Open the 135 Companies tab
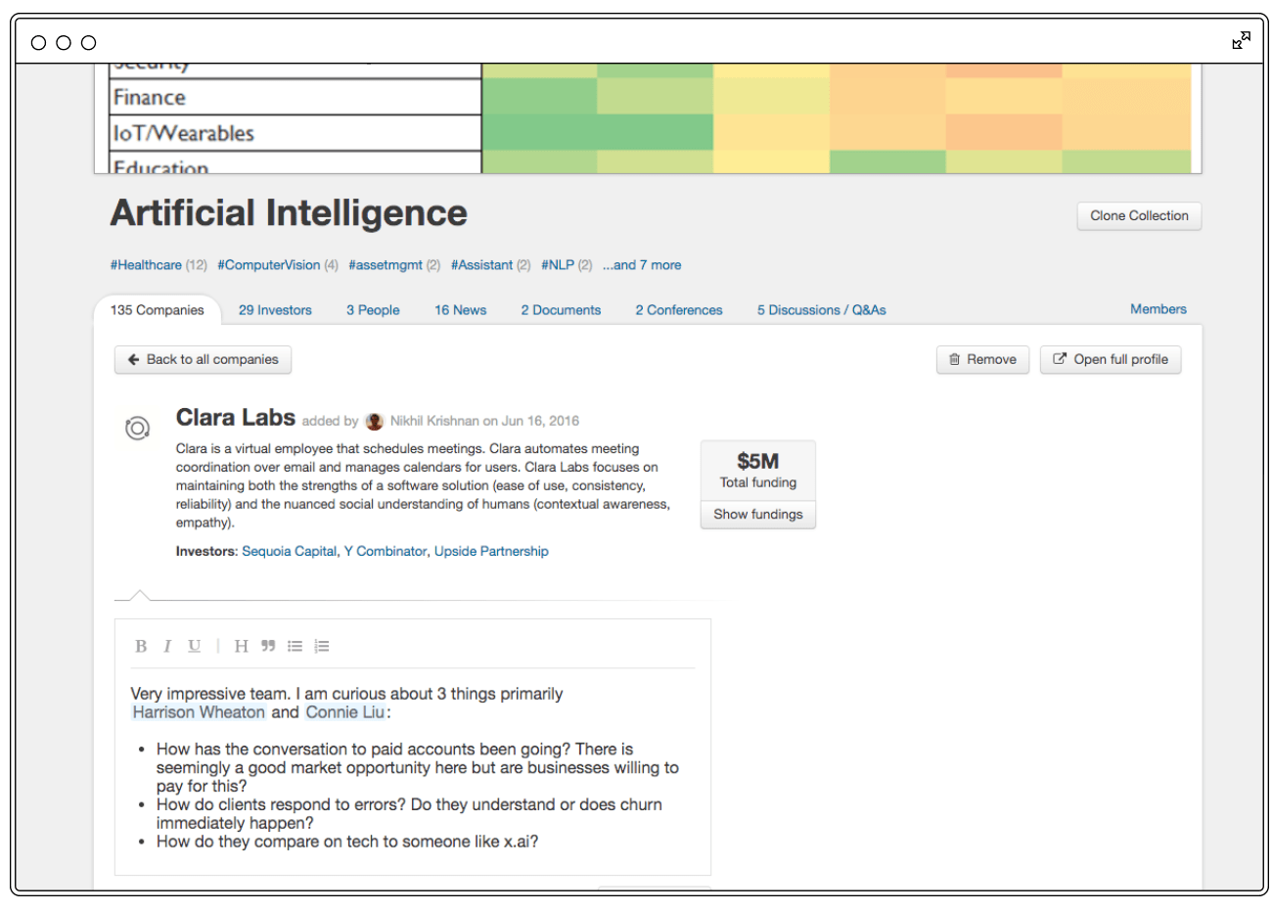 point(158,309)
